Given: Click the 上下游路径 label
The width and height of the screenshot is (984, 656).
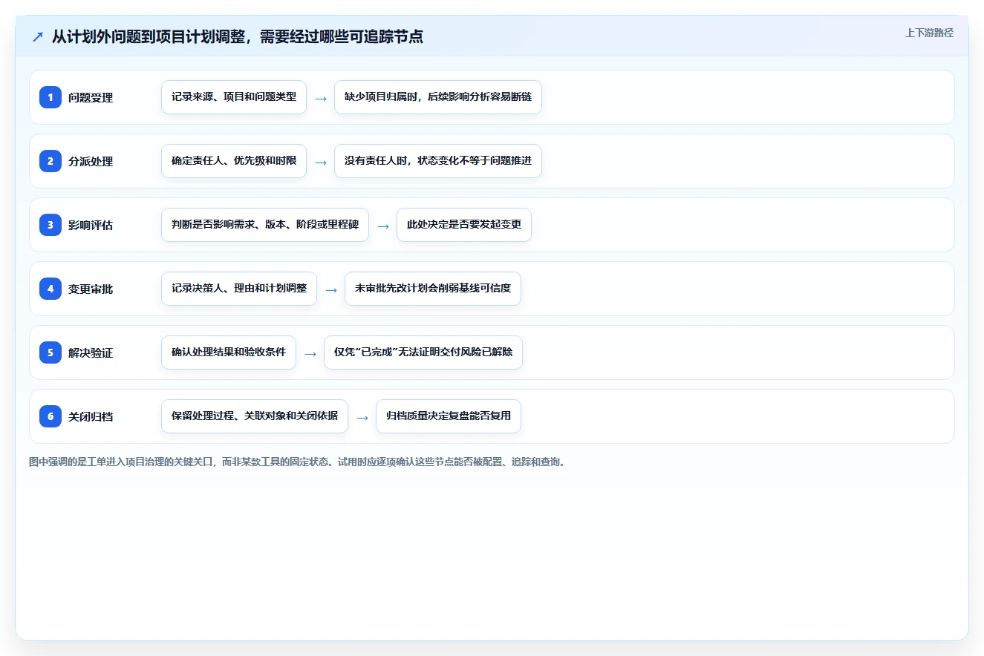Looking at the screenshot, I should tap(929, 33).
